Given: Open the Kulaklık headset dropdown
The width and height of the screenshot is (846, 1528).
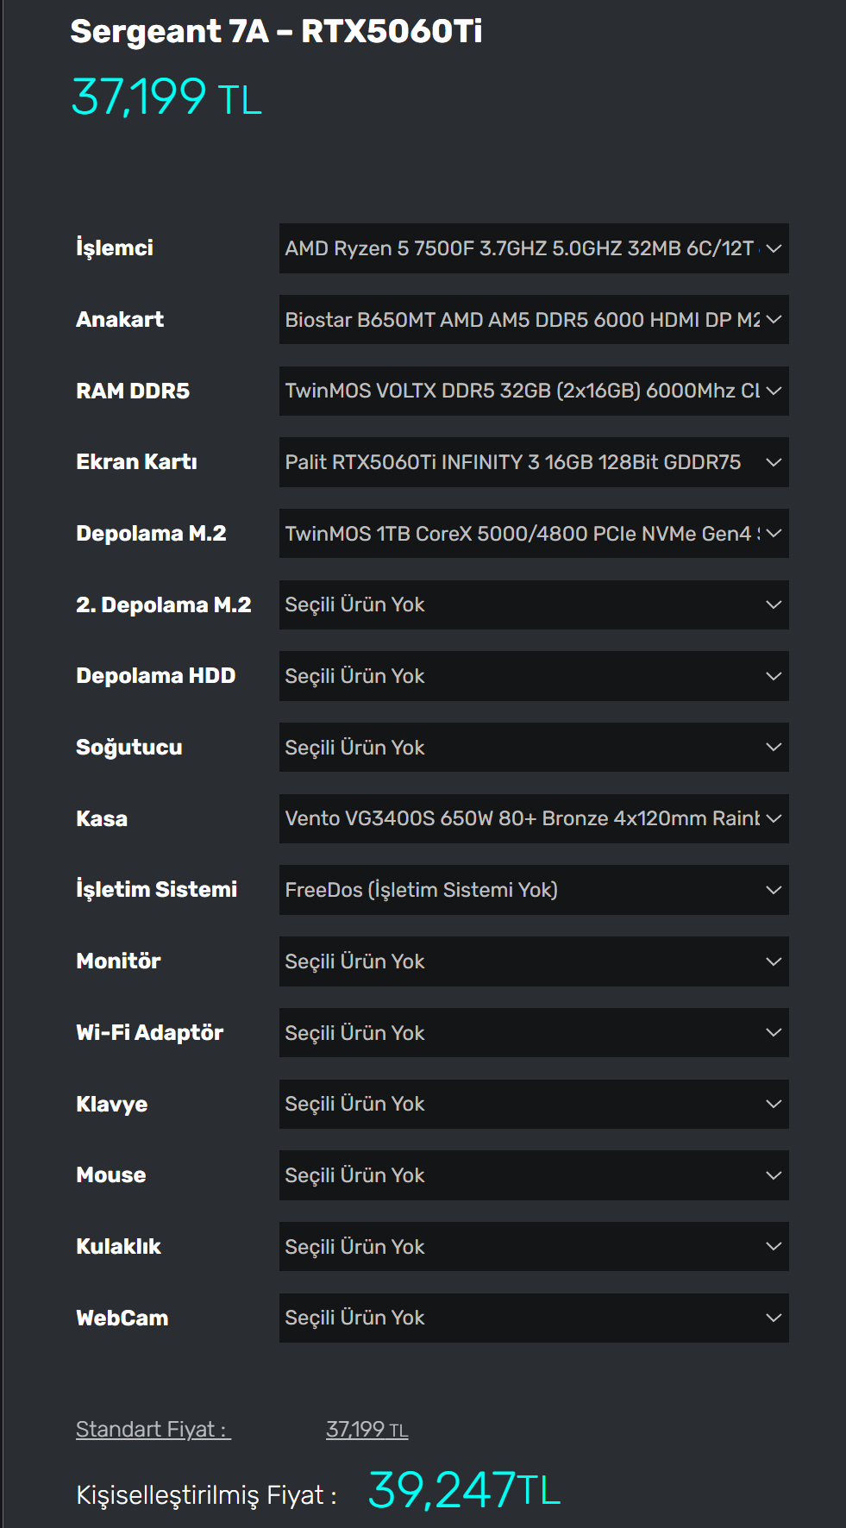Looking at the screenshot, I should [533, 1247].
